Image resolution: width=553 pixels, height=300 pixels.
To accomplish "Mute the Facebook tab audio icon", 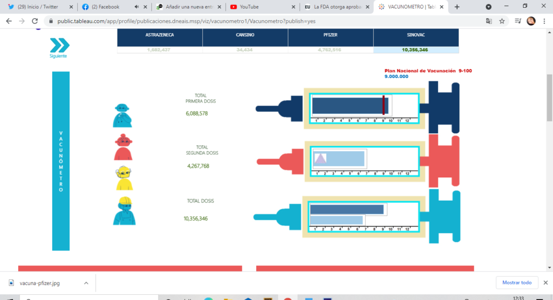I will [x=137, y=7].
